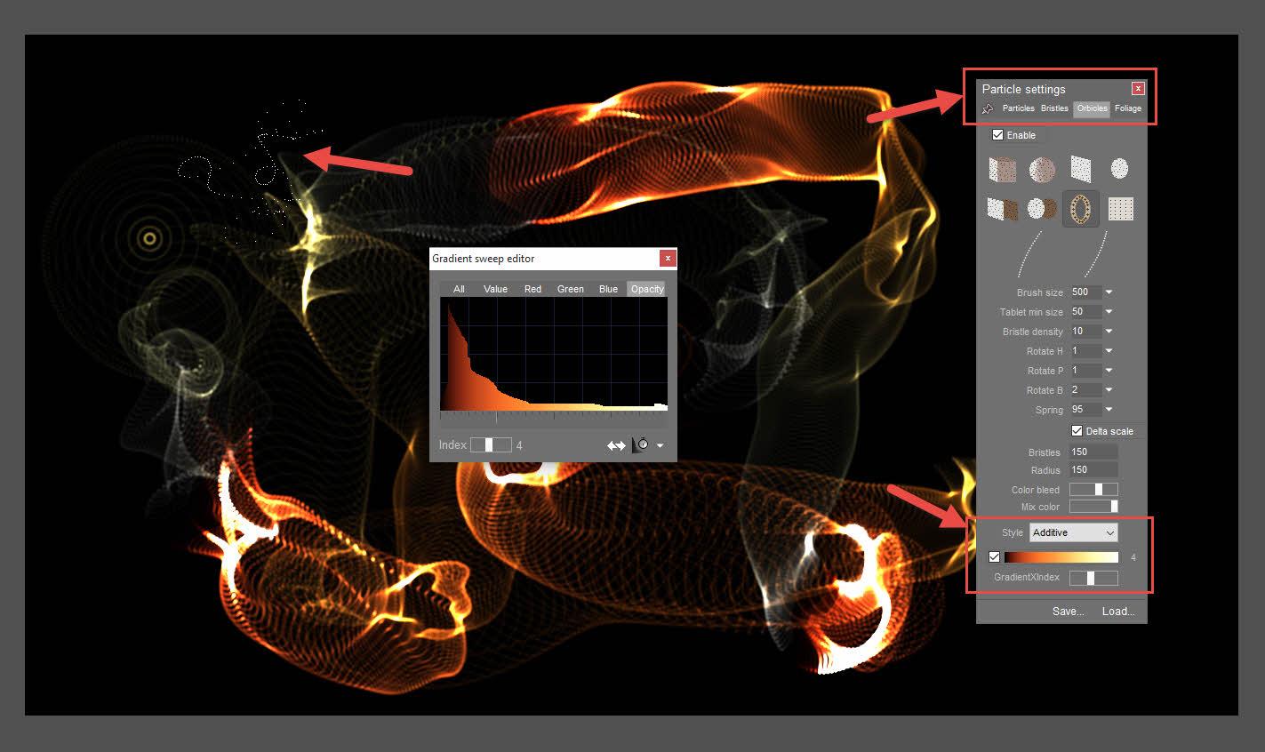Select the Opacity tab in gradient sweep editor
Screen dimensions: 1265x752
[646, 288]
